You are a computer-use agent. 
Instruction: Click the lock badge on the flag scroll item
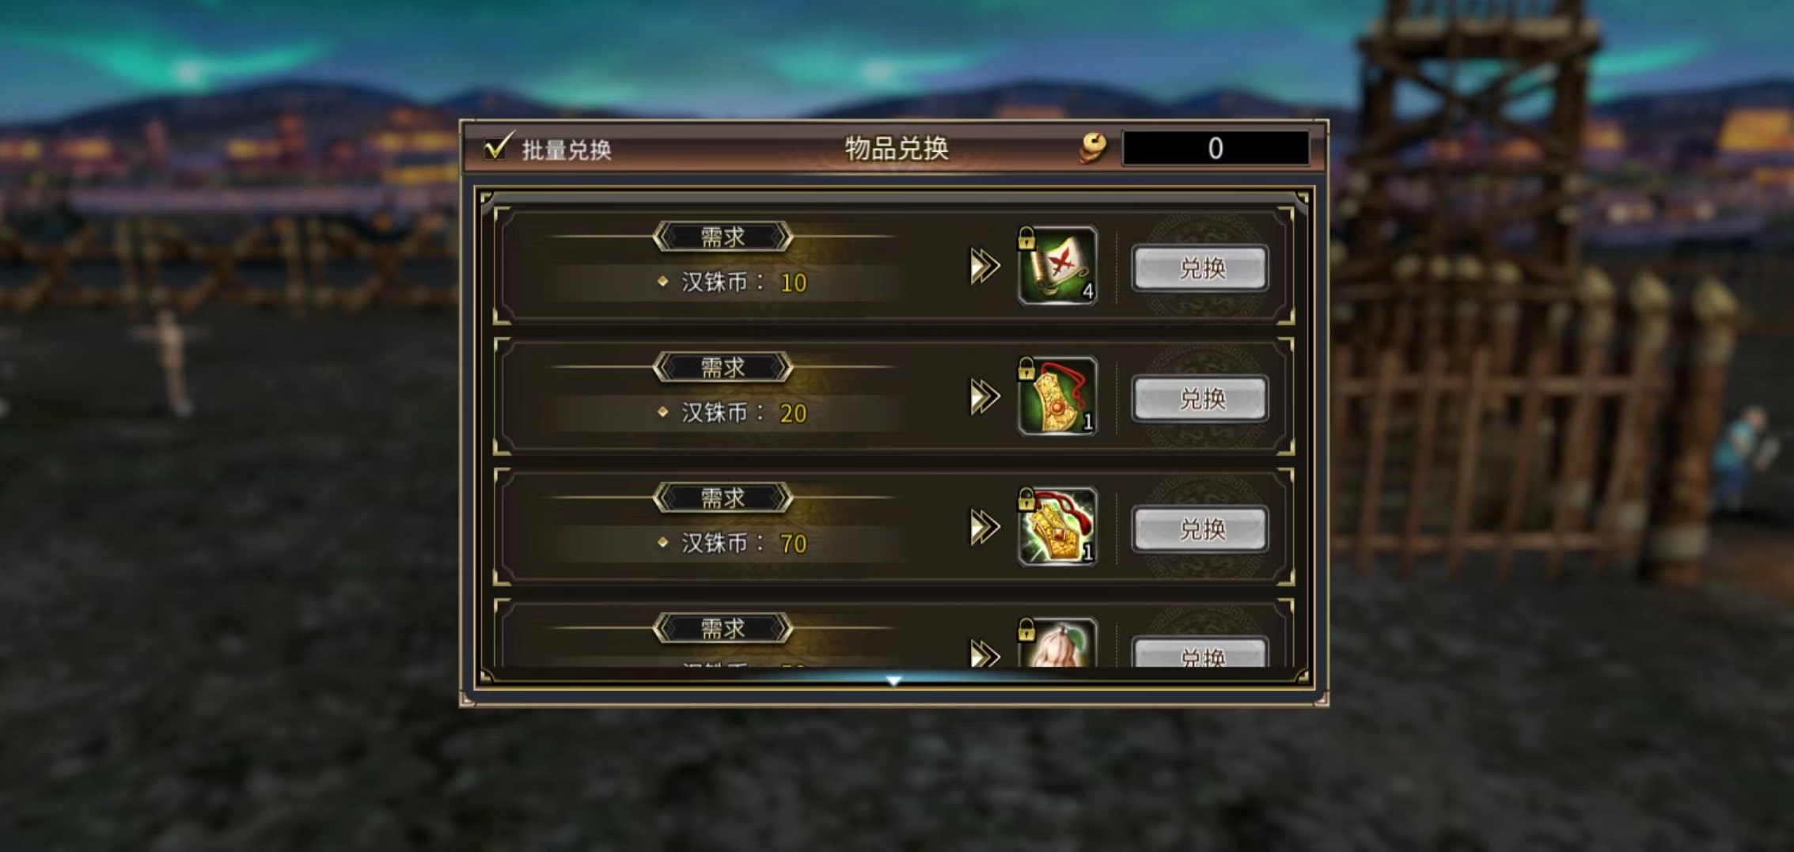1026,237
